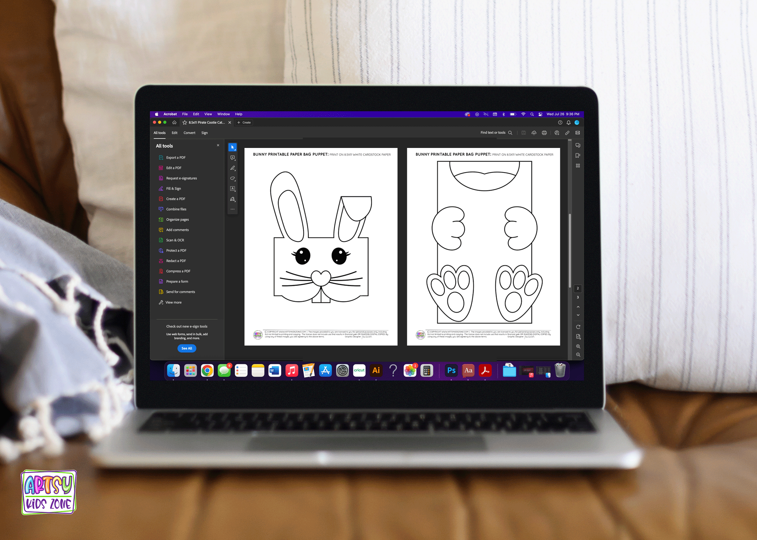Select the Add text tool

point(233,188)
